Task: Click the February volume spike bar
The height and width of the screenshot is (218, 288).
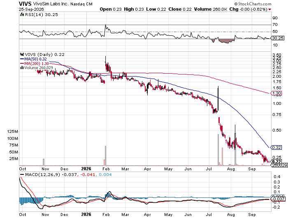Action: point(105,156)
